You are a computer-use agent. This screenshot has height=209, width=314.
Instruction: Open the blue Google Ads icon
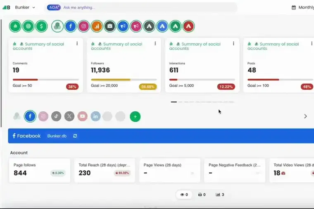pos(162,26)
